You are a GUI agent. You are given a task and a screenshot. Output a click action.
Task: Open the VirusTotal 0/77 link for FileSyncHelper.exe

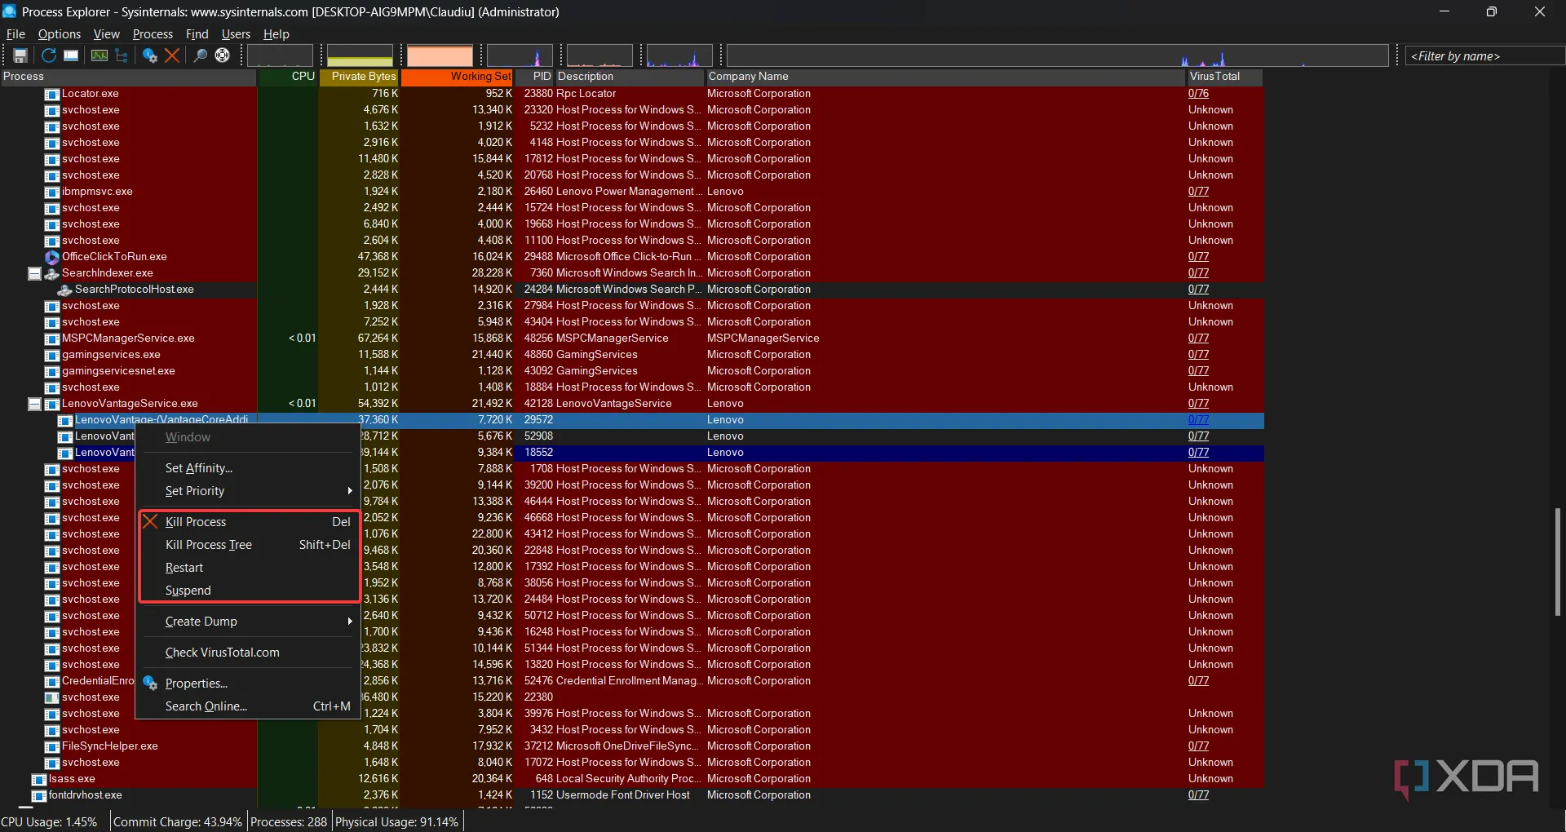[x=1198, y=746]
